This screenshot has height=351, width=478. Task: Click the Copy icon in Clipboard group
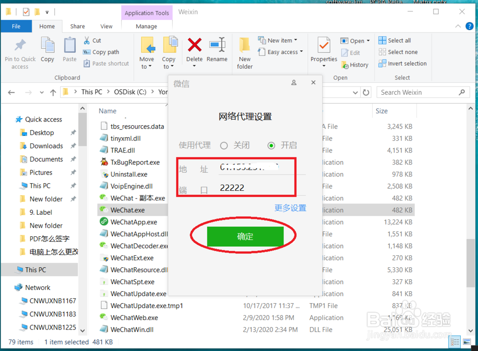click(47, 45)
